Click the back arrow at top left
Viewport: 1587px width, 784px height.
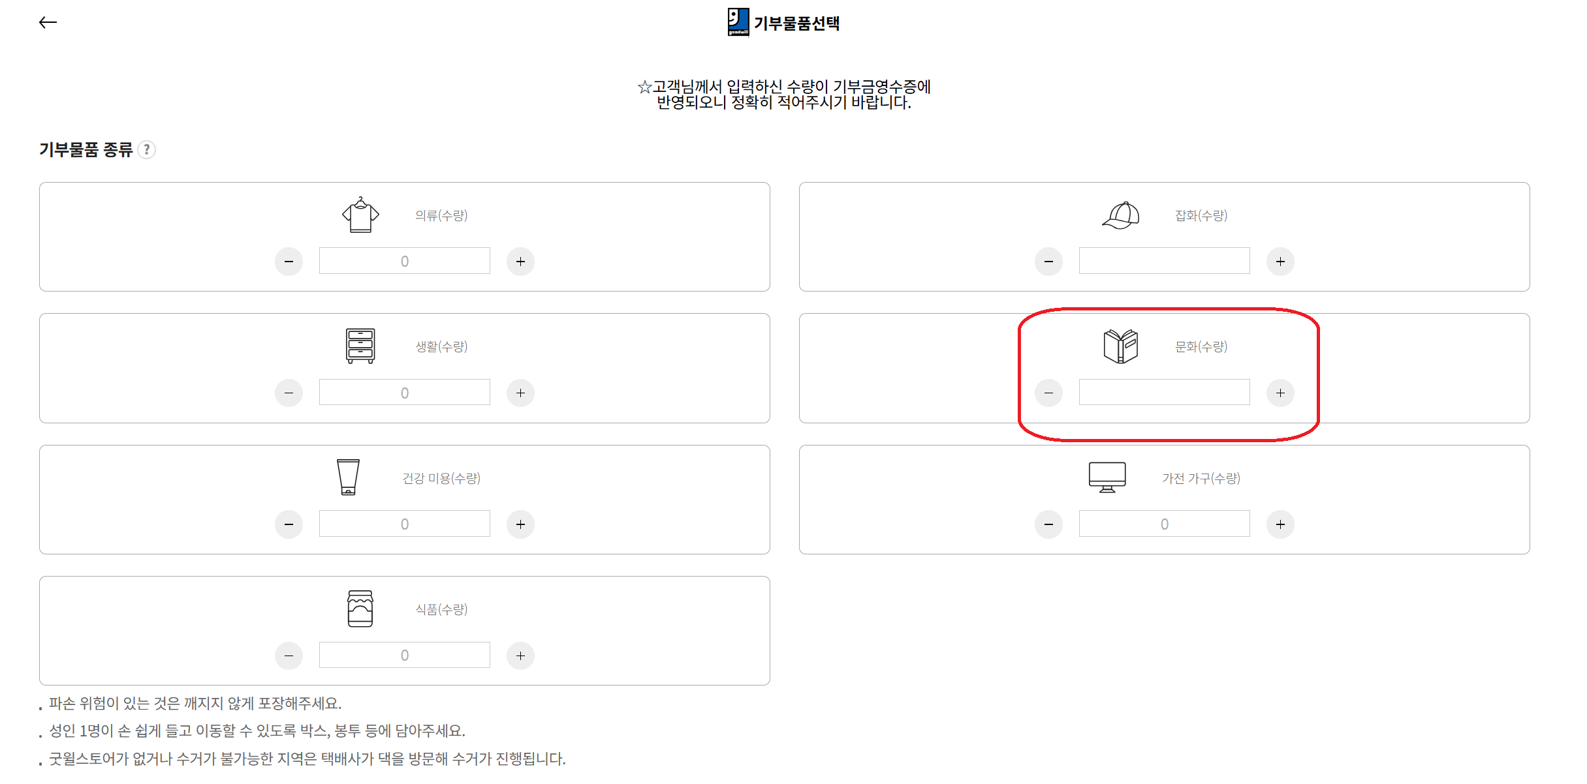pos(48,22)
